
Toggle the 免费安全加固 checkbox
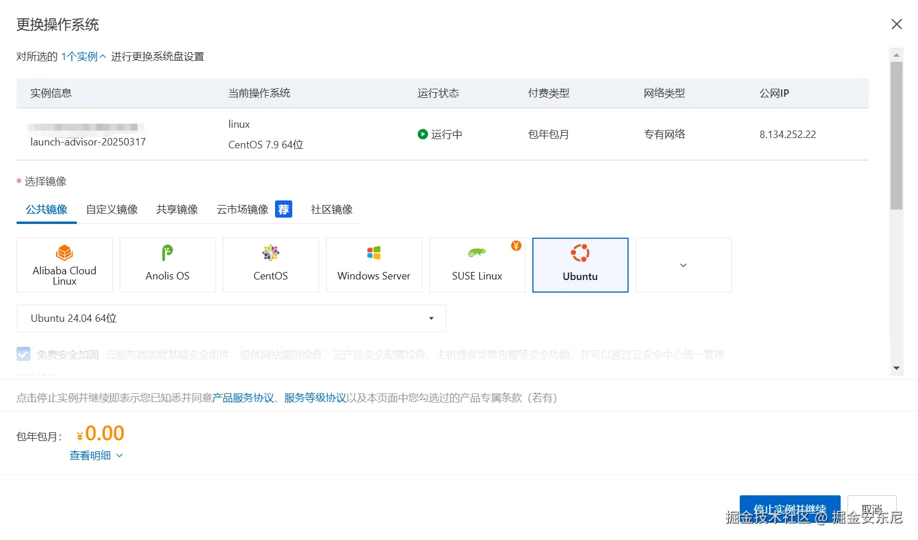(23, 354)
